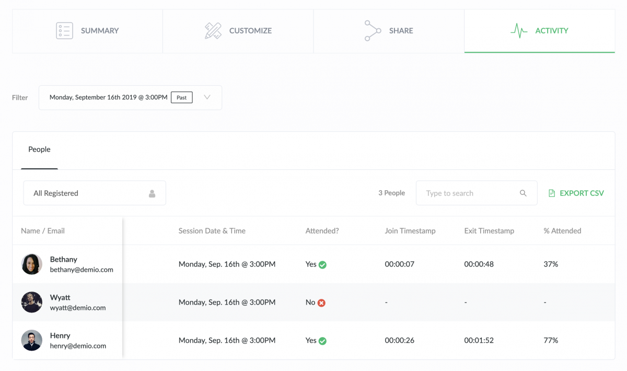This screenshot has height=371, width=627.
Task: Click Bethany's 37% attended value
Action: click(x=551, y=264)
